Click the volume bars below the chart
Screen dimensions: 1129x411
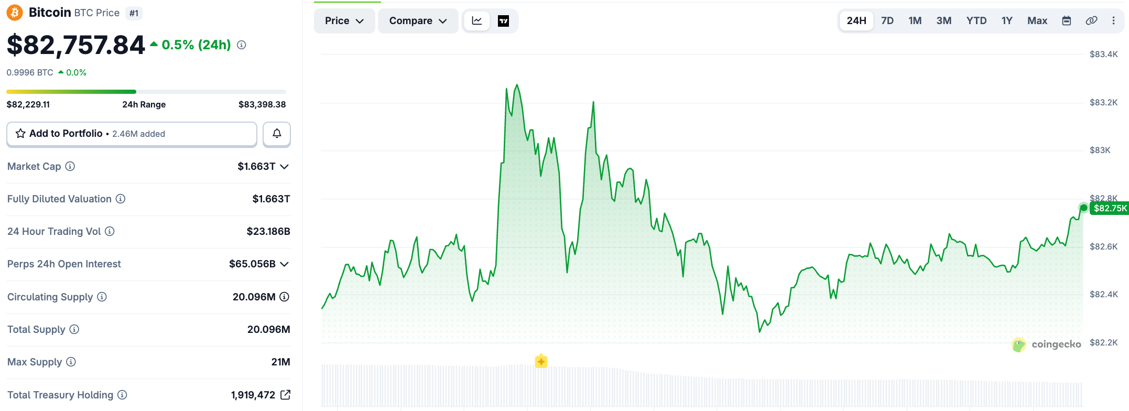(x=702, y=385)
